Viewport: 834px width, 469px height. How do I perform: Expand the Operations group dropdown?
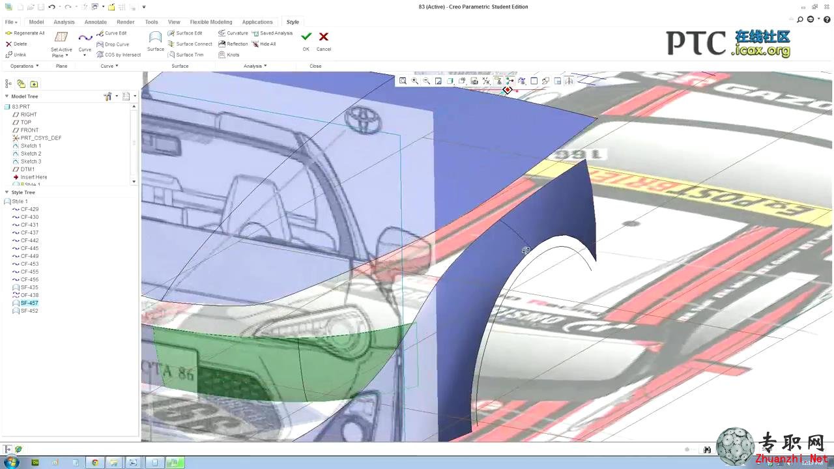25,66
